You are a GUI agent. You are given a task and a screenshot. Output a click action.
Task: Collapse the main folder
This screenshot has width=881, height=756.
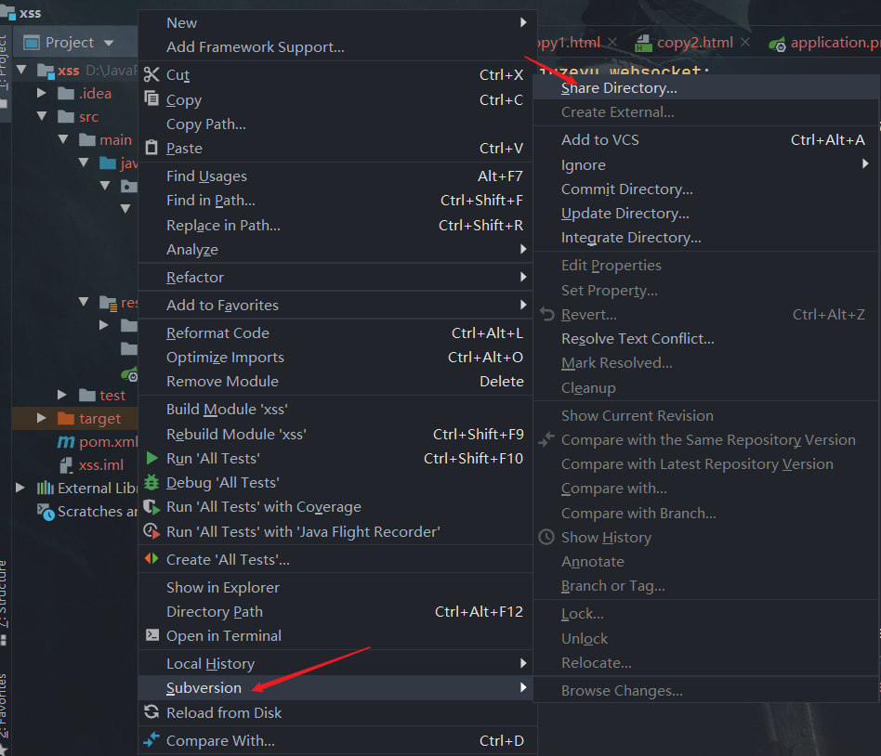tap(63, 139)
